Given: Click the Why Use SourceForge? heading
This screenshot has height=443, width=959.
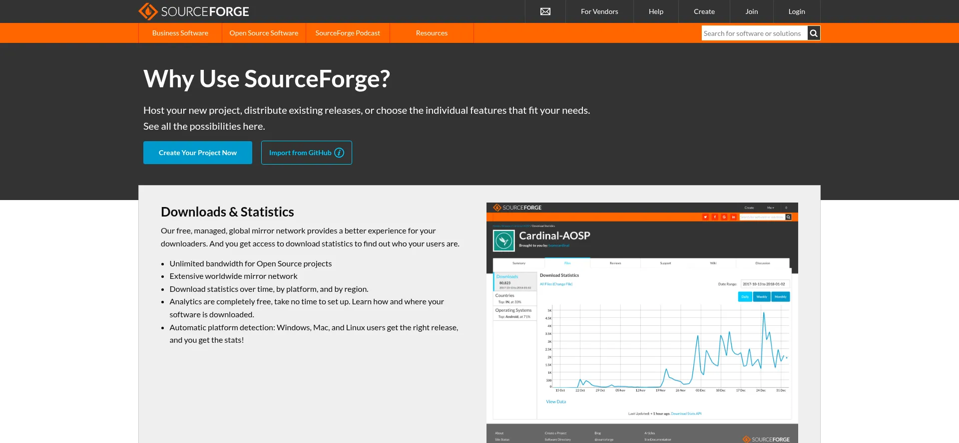Looking at the screenshot, I should [x=267, y=79].
